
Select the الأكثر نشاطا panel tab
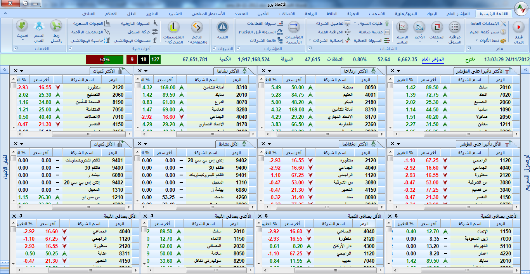pos(232,71)
